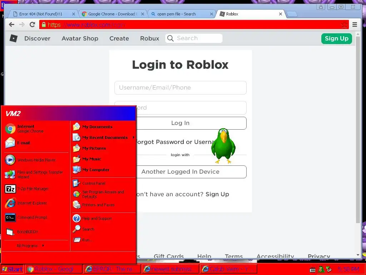This screenshot has width=366, height=275.
Task: Click the page vertical scrollbar
Action: tap(358, 130)
